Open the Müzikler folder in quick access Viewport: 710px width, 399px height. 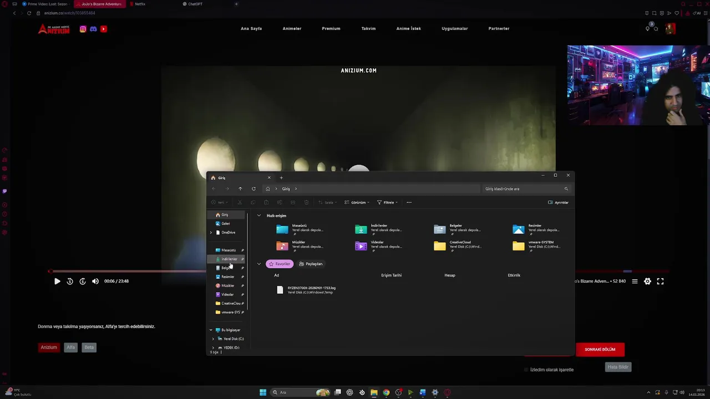tap(300, 246)
